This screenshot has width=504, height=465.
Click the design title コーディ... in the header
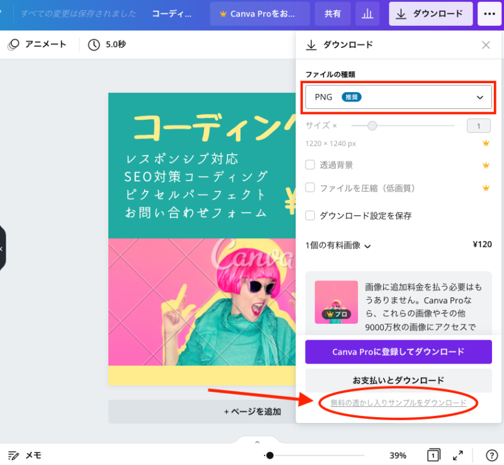[171, 14]
